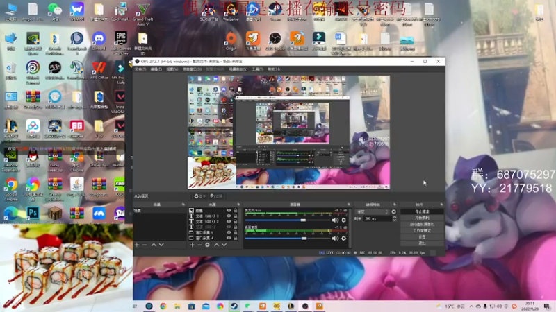
Task: Pop out the Sources dock panel
Action: [238, 205]
